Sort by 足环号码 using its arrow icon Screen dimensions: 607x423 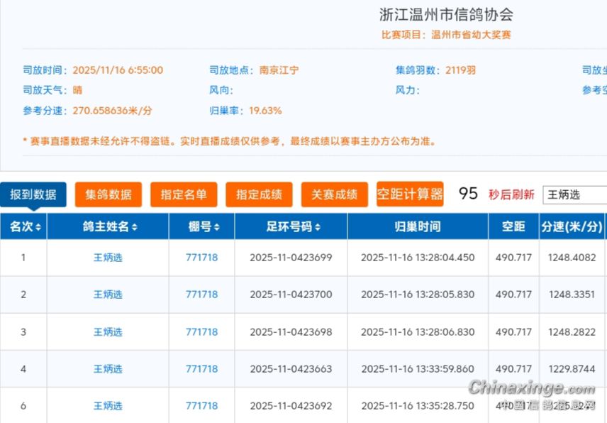[318, 227]
